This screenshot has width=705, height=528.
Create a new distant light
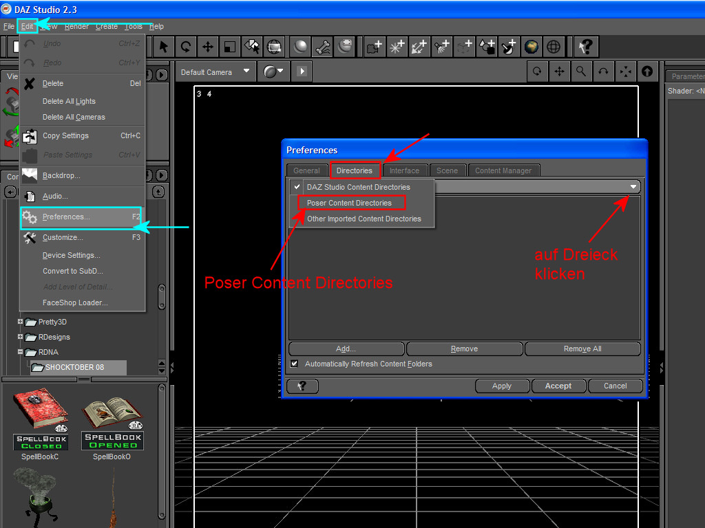coord(419,47)
